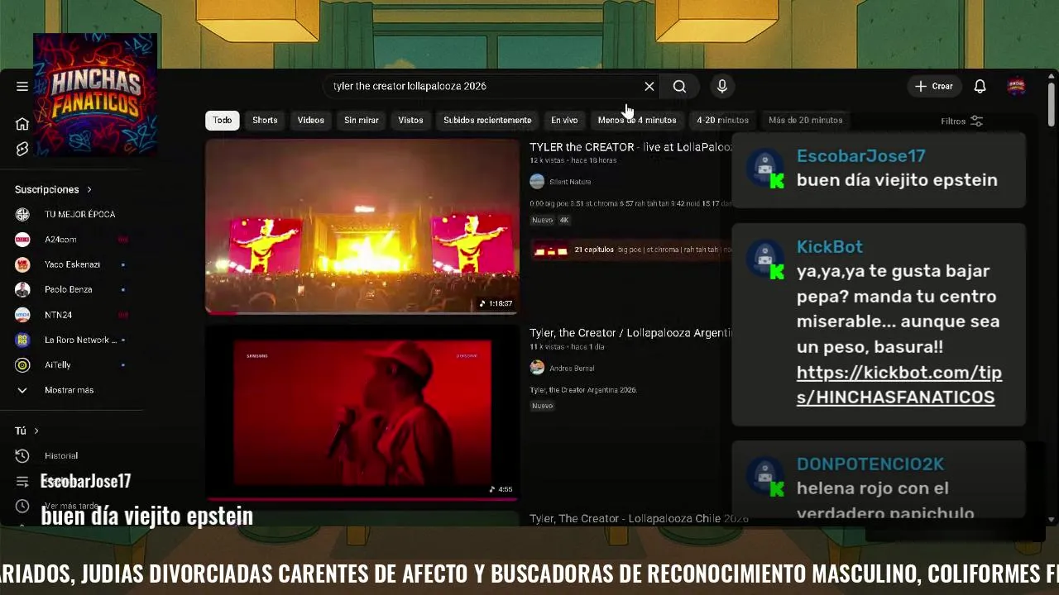The height and width of the screenshot is (595, 1059).
Task: Select 4-20 minutos chip
Action: pos(722,120)
